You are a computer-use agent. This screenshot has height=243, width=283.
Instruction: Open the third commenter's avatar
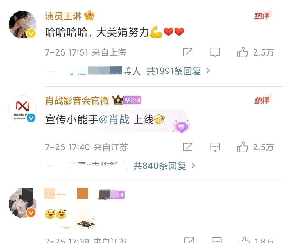22,202
